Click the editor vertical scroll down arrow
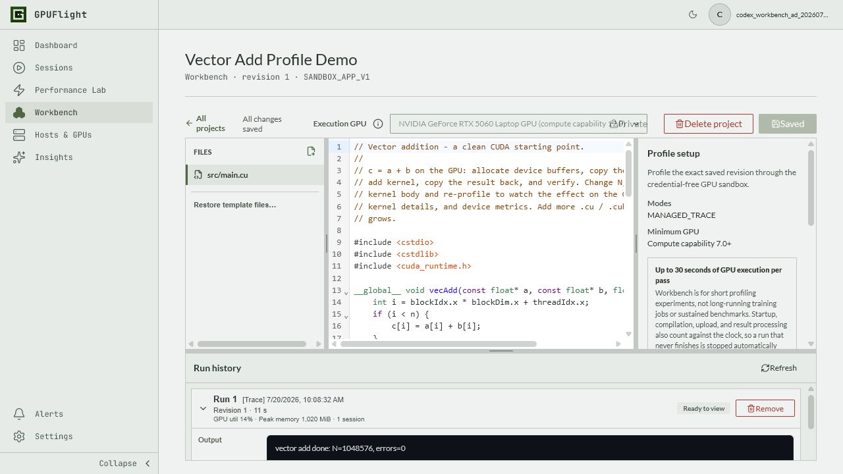 [628, 334]
